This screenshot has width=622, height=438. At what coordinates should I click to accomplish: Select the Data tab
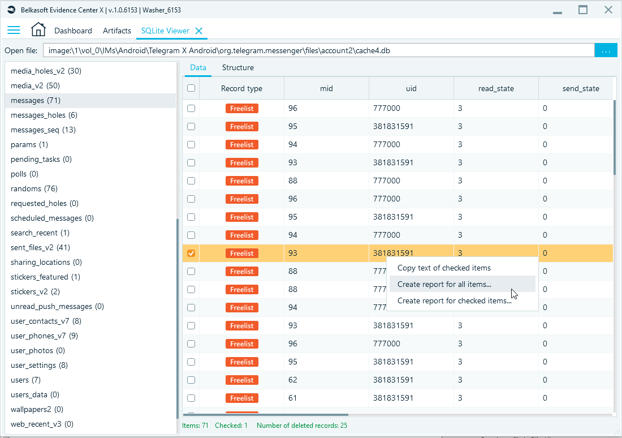(x=198, y=67)
